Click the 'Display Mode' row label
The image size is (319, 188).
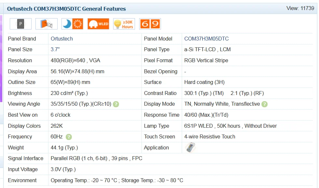point(159,104)
